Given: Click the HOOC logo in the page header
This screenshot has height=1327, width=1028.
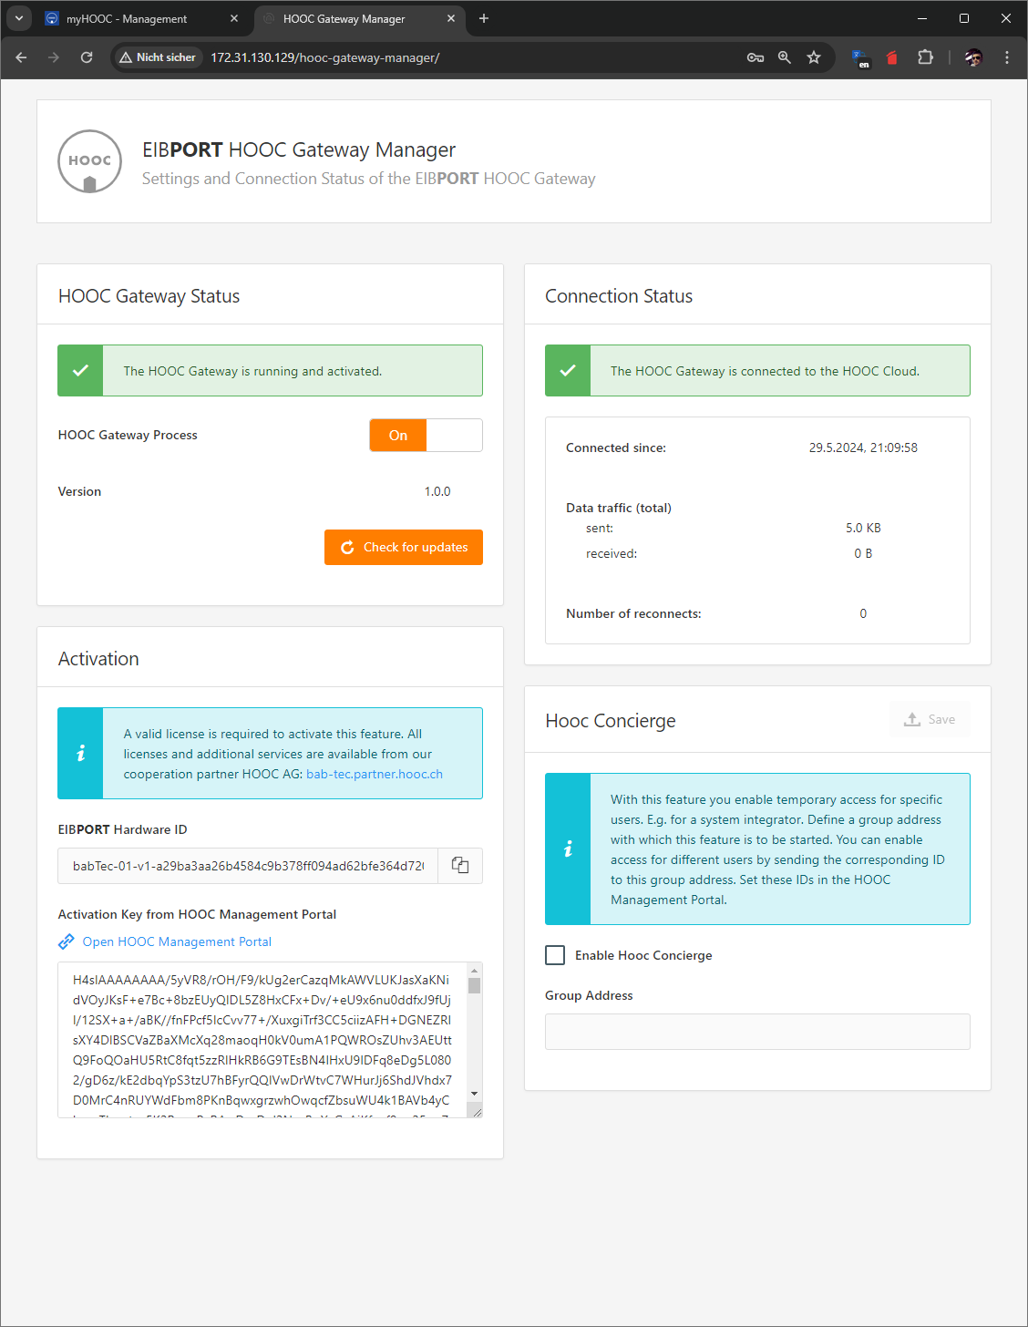Looking at the screenshot, I should 89,161.
